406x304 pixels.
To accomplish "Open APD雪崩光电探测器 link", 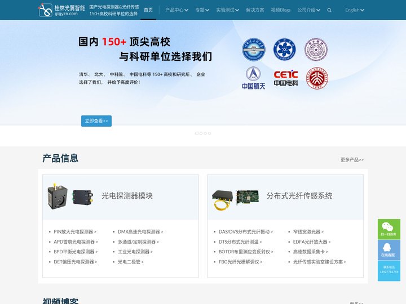I will coord(76,242).
